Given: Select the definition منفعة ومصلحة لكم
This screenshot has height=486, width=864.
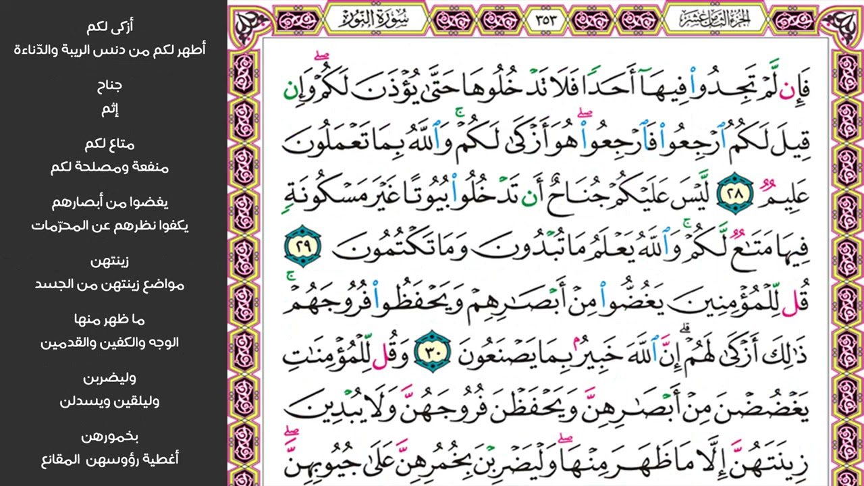Looking at the screenshot, I should (x=110, y=167).
